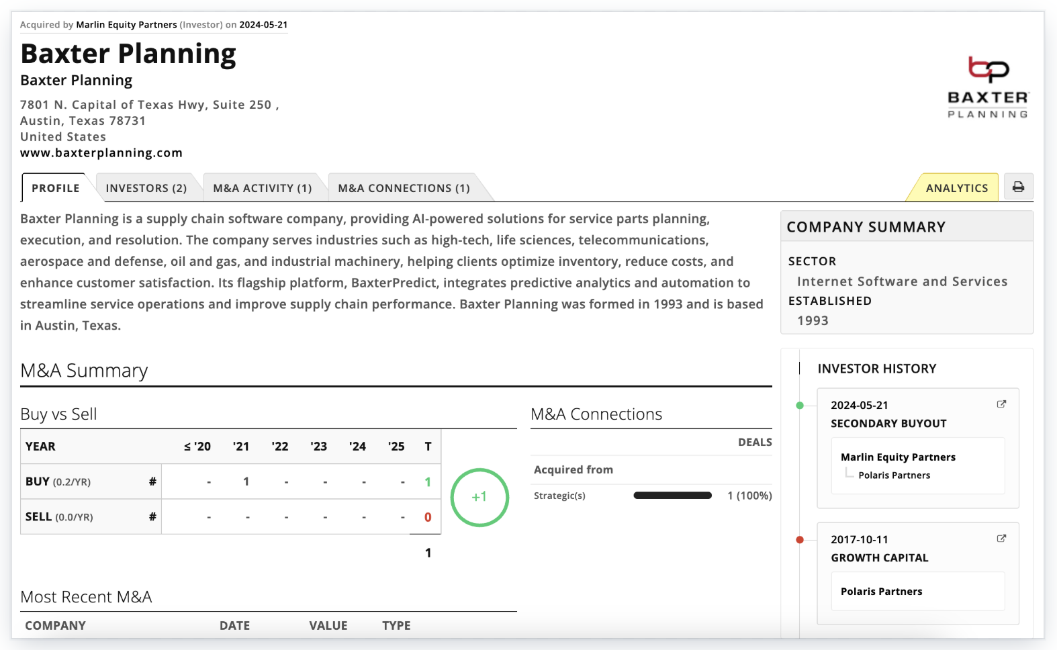The height and width of the screenshot is (650, 1057).
Task: Click the VALUE column header
Action: pyautogui.click(x=328, y=625)
